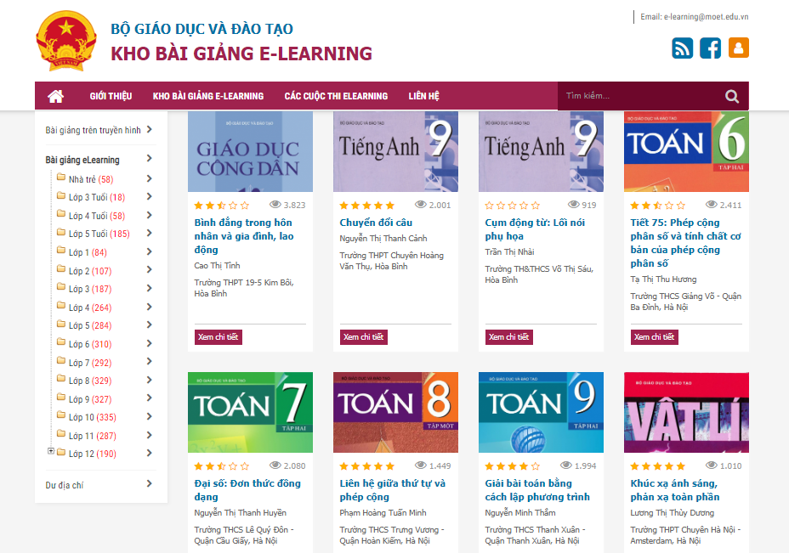
Task: Open Các cuộc thi Elearning menu
Action: pyautogui.click(x=336, y=96)
